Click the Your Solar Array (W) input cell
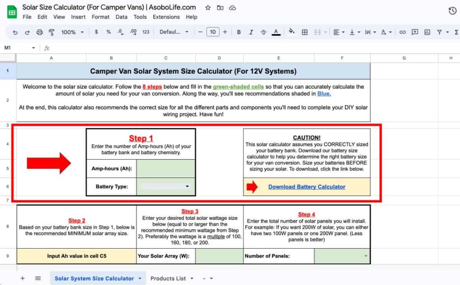This screenshot has width=460, height=285. 219,256
